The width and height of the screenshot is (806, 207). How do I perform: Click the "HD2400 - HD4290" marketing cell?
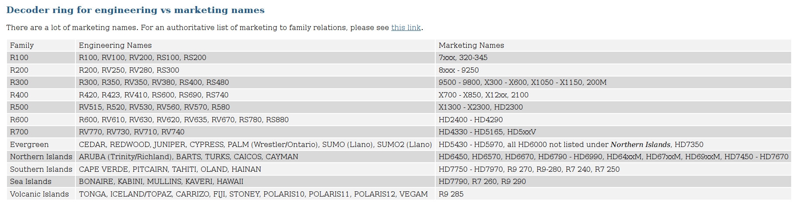[471, 120]
